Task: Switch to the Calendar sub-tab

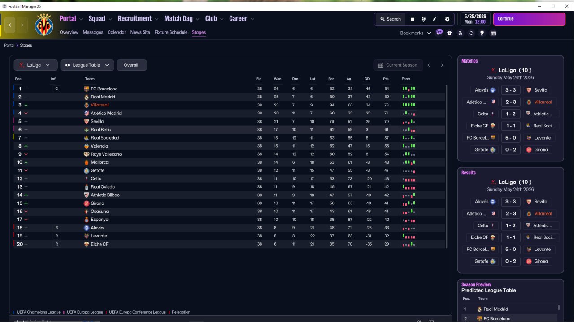Action: tap(117, 33)
